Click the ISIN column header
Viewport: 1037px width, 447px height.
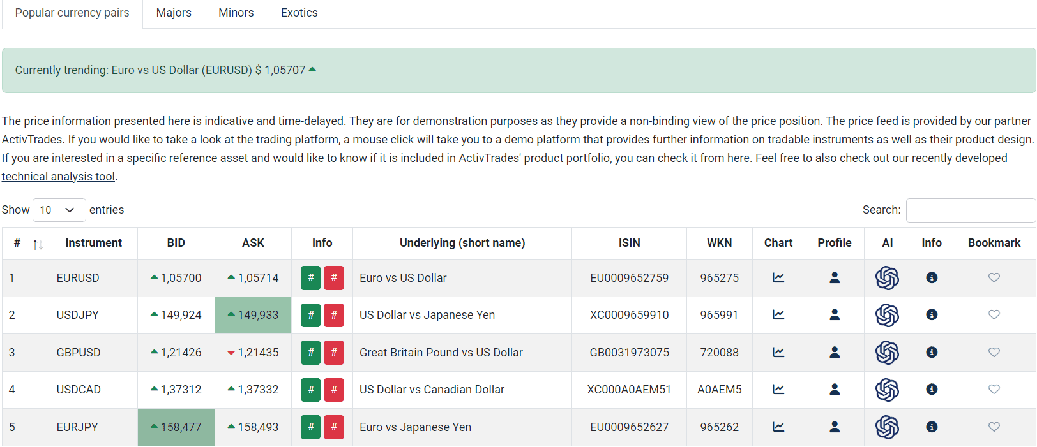(x=629, y=243)
